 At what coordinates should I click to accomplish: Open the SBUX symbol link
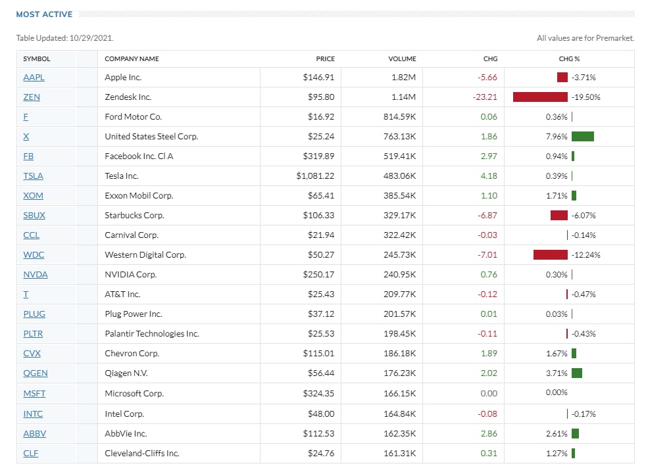(x=34, y=216)
